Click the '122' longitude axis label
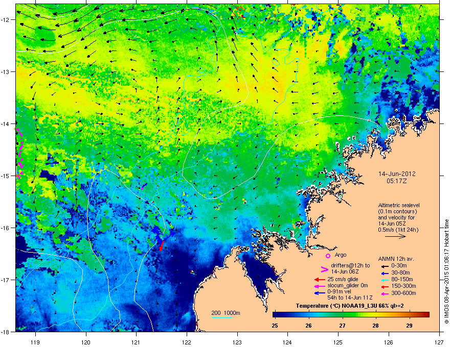 point(187,342)
